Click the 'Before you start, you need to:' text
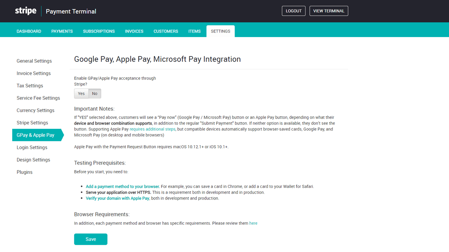Viewport: 449px width, 252px height. click(101, 172)
